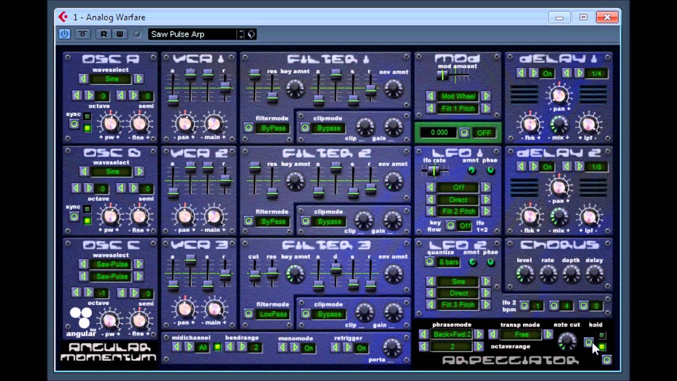The image size is (677, 381).
Task: Toggle the LFO 1 key flow button
Action: (x=450, y=225)
